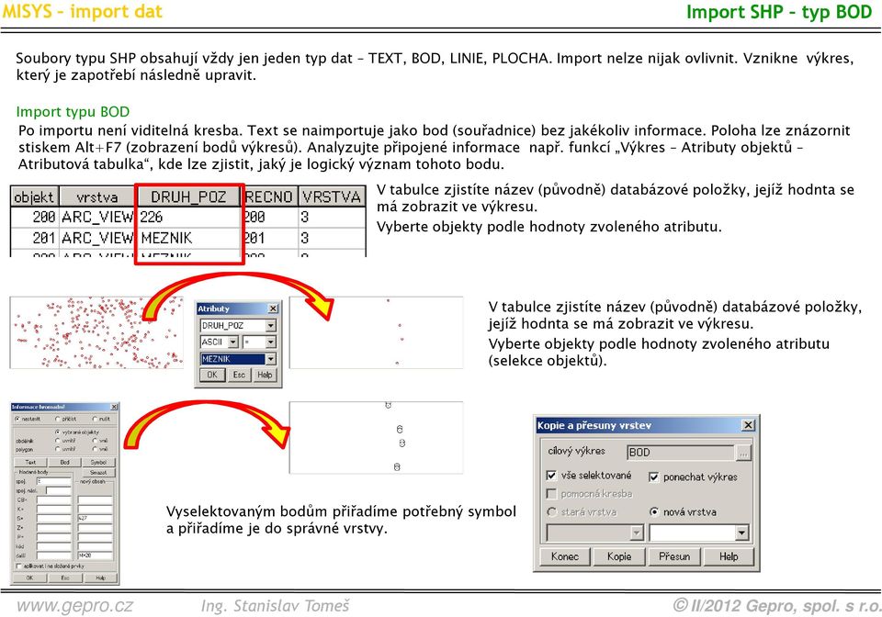882x617 pixels.
Task: Click the Bod button in Informace hromadně
Action: 64,462
